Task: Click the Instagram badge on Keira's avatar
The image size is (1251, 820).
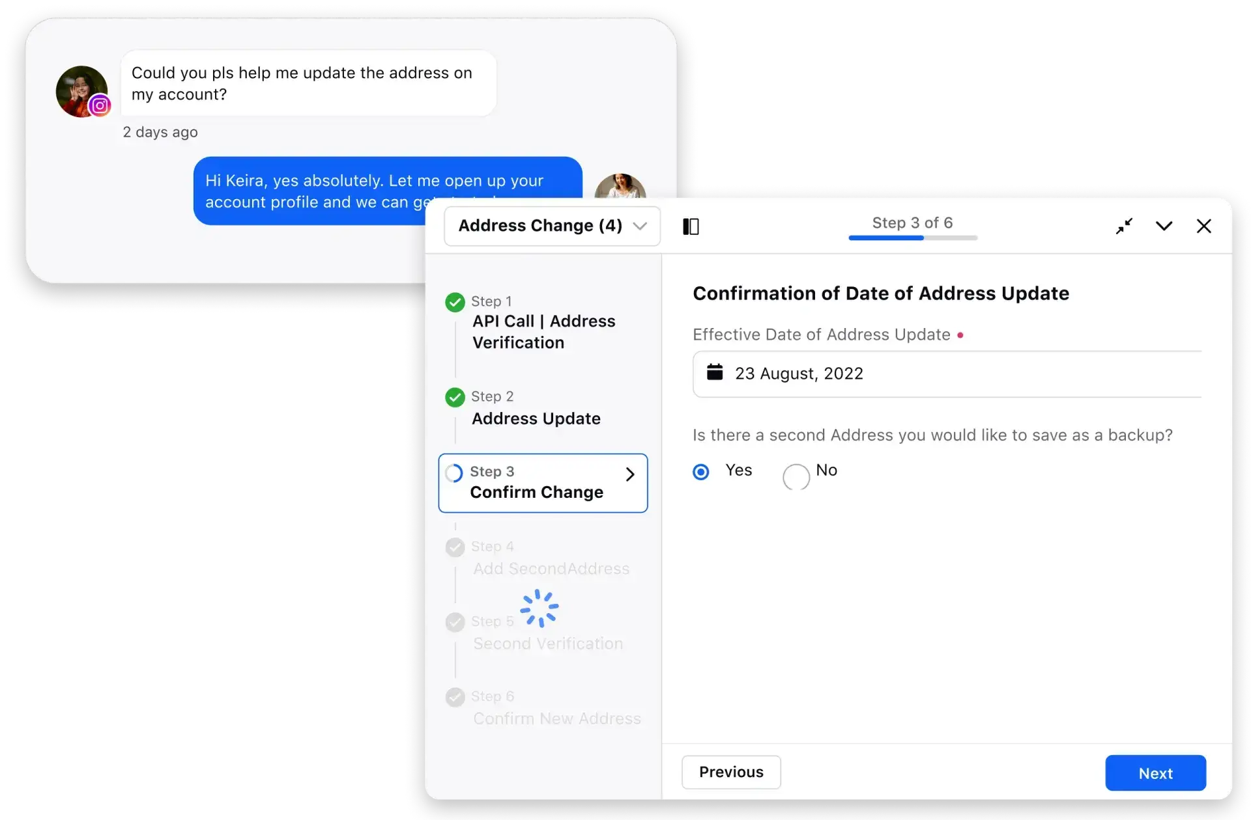Action: point(100,105)
